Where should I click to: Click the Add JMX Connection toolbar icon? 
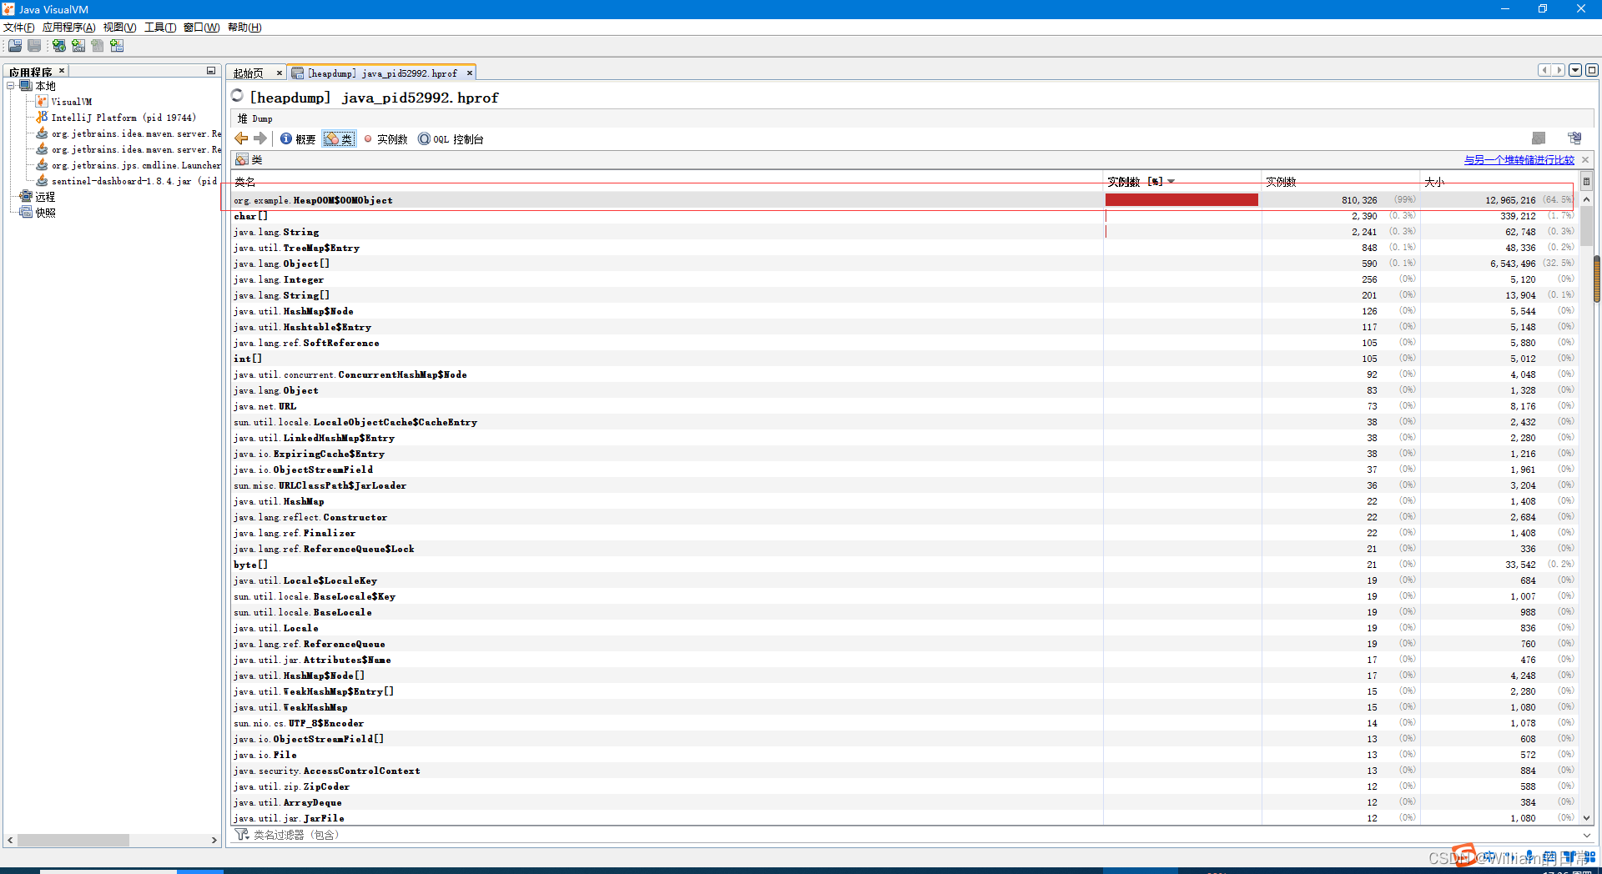coord(78,46)
